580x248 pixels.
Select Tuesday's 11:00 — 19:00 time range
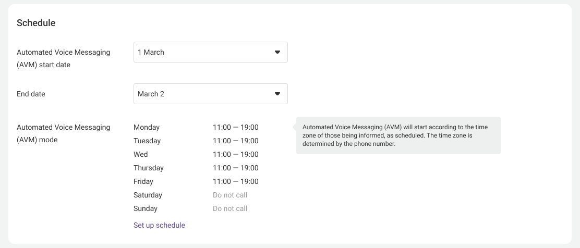pyautogui.click(x=235, y=141)
